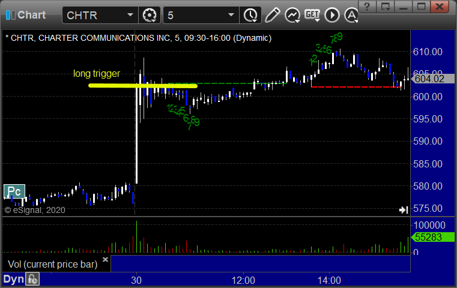This screenshot has height=288, width=457.
Task: Click the lock icon beside Dyn
Action: [x=32, y=279]
